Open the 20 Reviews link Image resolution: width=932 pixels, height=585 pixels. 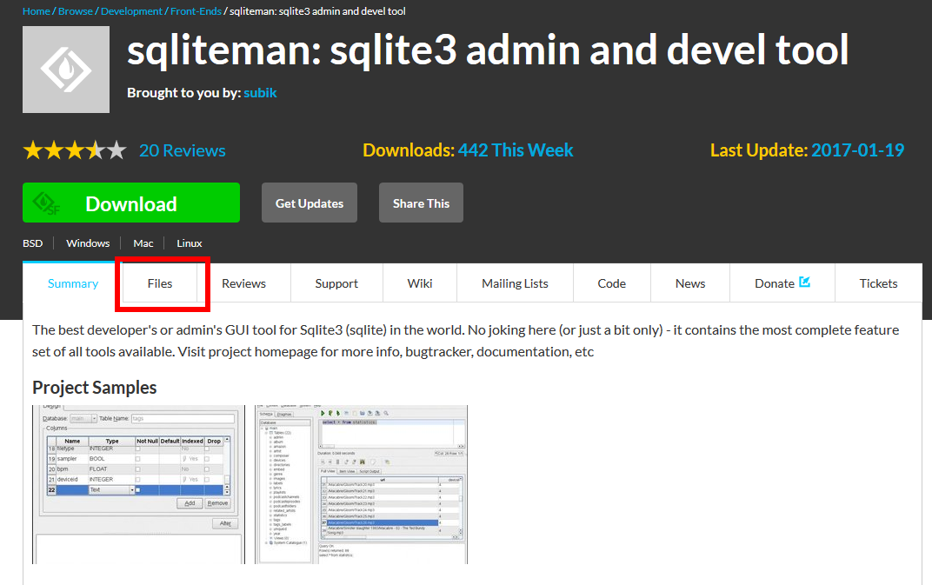(x=183, y=150)
